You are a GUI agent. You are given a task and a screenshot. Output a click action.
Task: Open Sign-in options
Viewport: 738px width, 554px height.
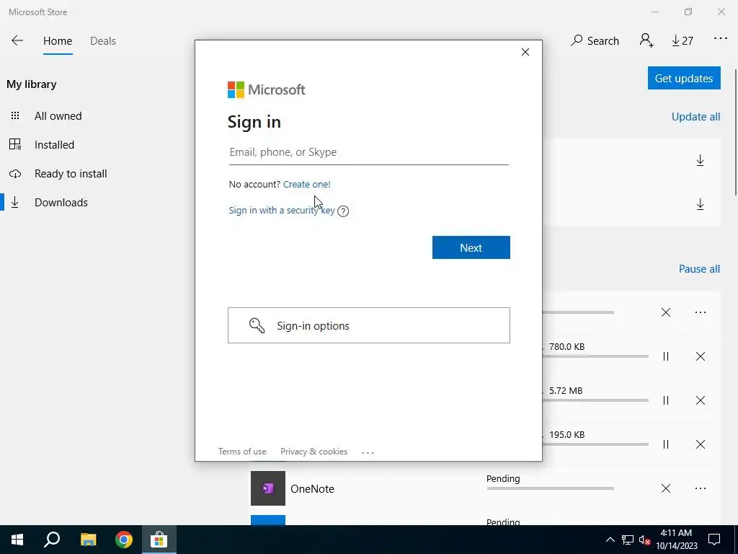tap(368, 325)
